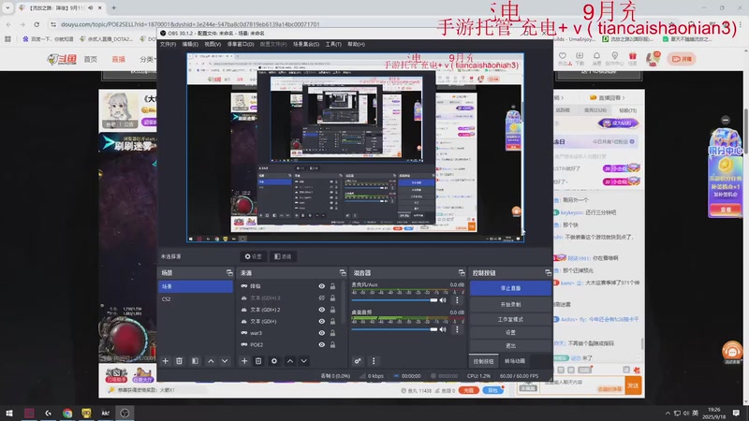
Task: Focus the browser address bar
Action: (191, 24)
